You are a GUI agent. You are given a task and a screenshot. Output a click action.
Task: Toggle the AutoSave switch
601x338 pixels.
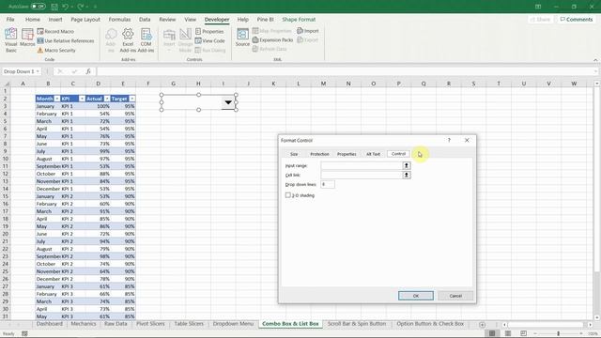pos(38,7)
